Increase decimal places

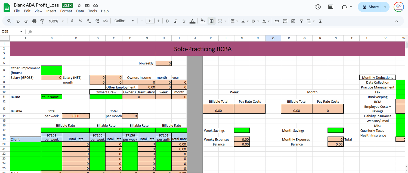pos(97,21)
